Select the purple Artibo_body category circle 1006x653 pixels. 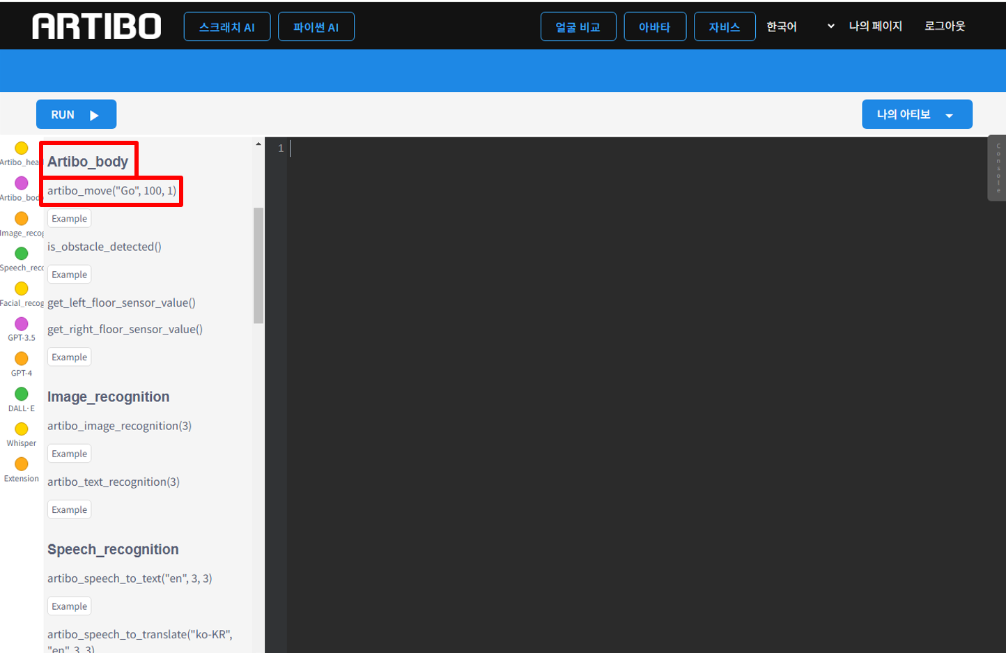click(x=22, y=183)
